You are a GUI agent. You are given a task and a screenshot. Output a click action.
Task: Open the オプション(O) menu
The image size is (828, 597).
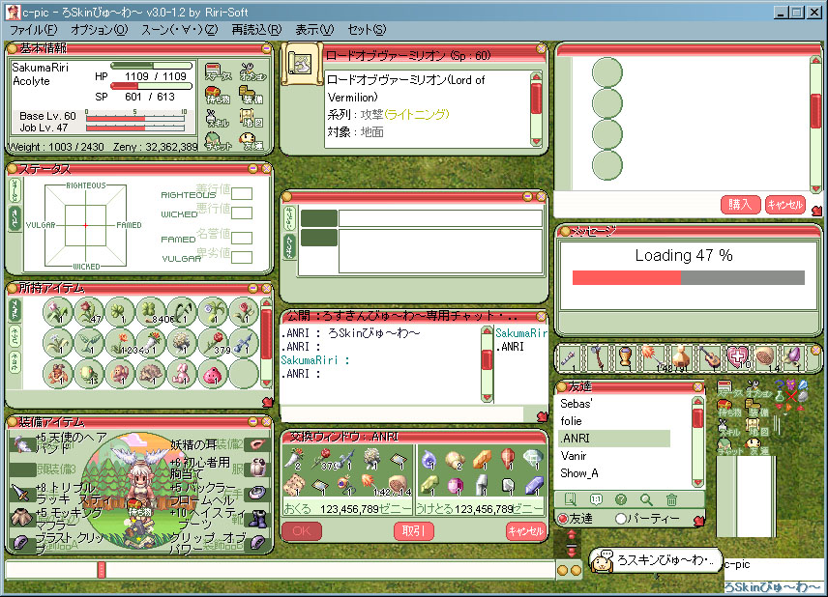[x=100, y=30]
